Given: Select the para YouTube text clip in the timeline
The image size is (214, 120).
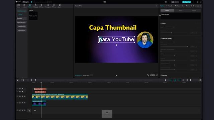Looking at the screenshot, I should pos(40,89).
